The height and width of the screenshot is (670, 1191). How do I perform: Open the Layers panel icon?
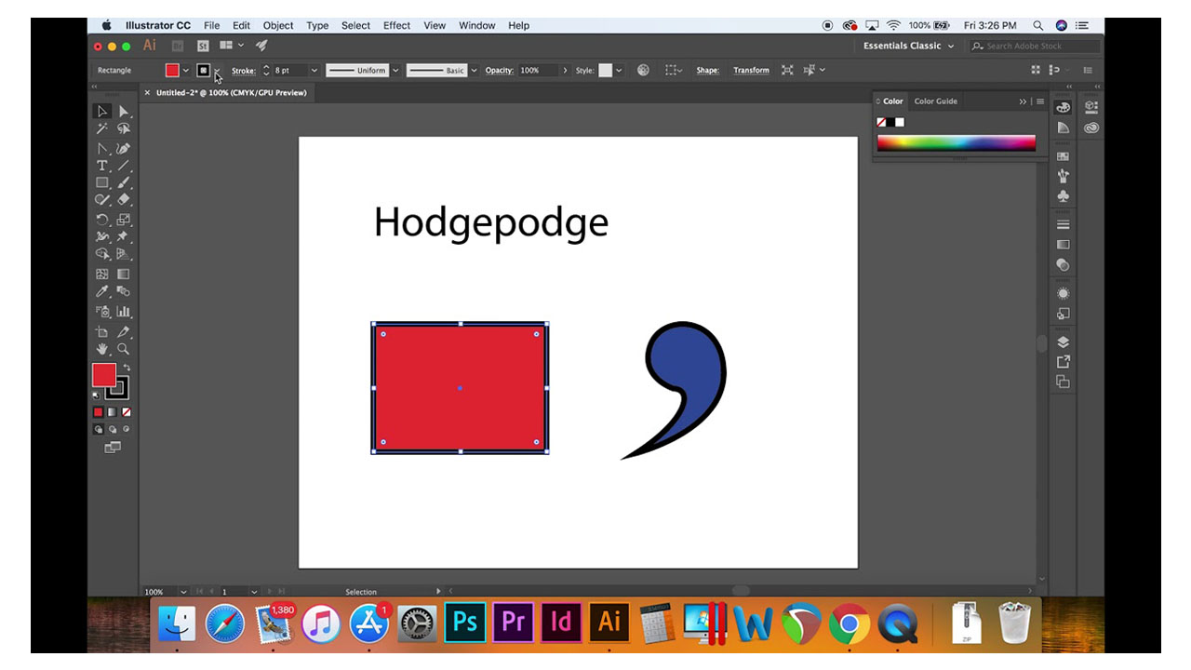[1064, 342]
